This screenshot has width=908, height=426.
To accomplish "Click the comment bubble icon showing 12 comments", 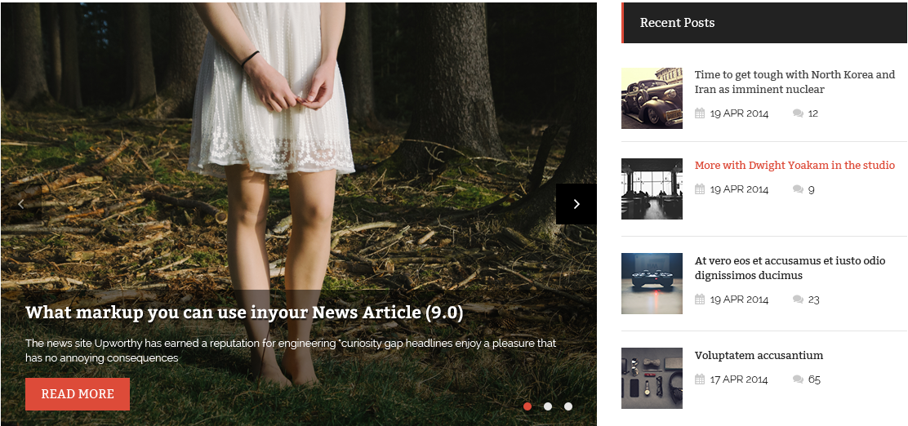I will point(798,113).
